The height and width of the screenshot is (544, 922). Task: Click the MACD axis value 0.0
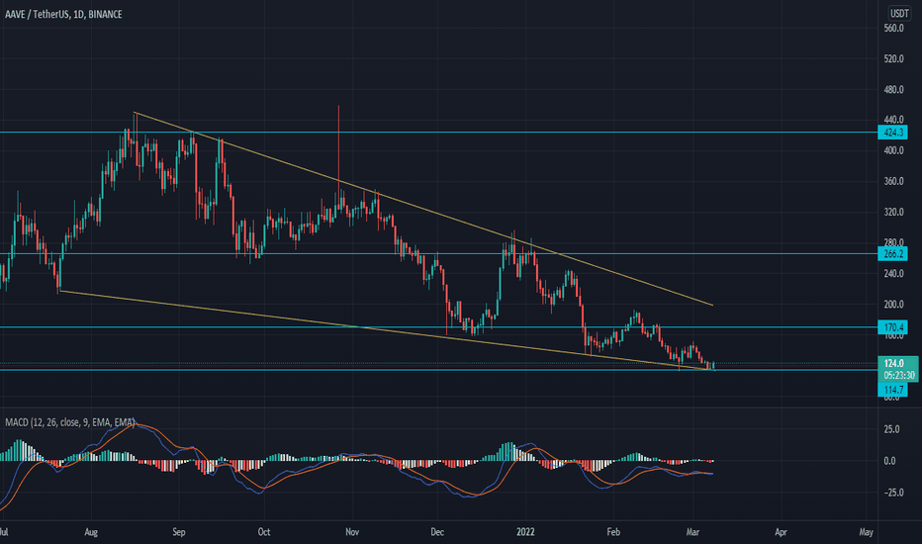click(x=889, y=461)
